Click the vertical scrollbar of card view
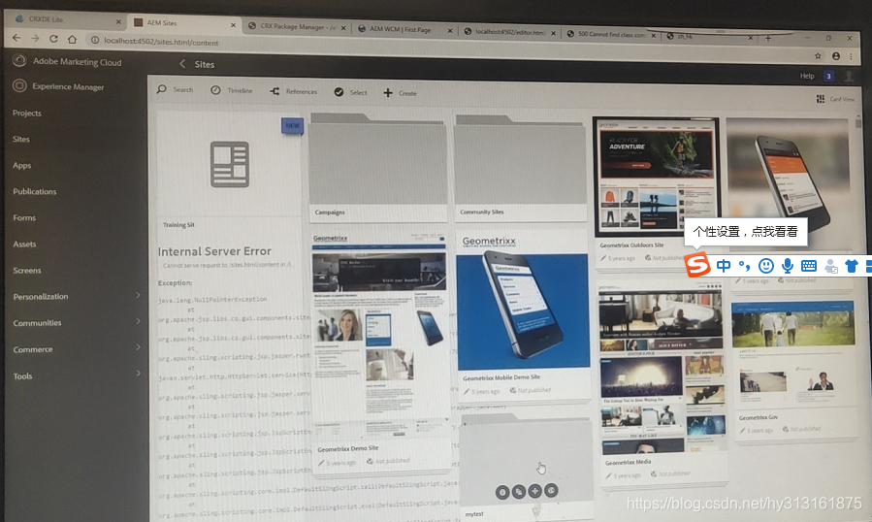The height and width of the screenshot is (522, 872). tap(858, 123)
